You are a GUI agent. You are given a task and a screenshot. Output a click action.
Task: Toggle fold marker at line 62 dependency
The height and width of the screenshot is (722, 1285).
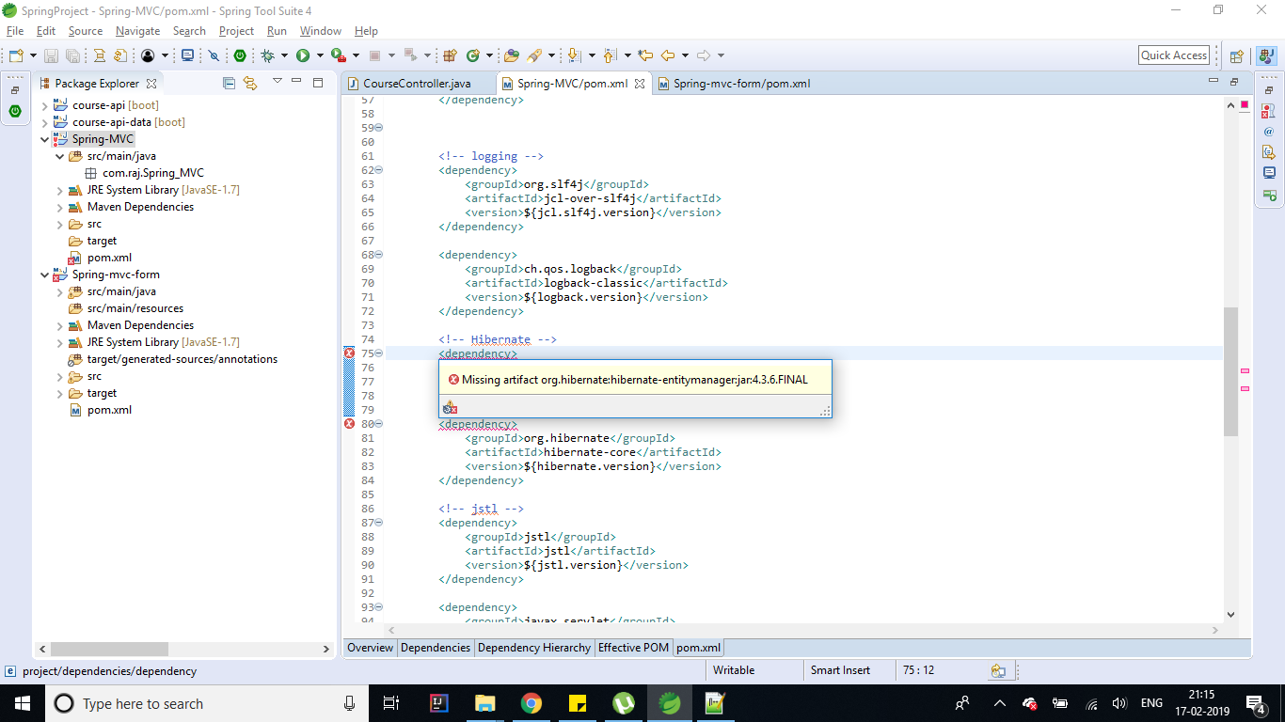point(379,170)
